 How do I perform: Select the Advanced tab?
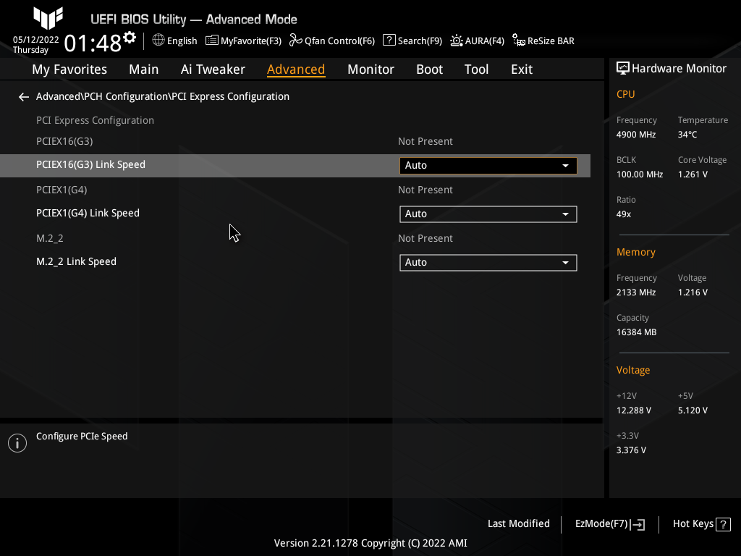tap(296, 69)
